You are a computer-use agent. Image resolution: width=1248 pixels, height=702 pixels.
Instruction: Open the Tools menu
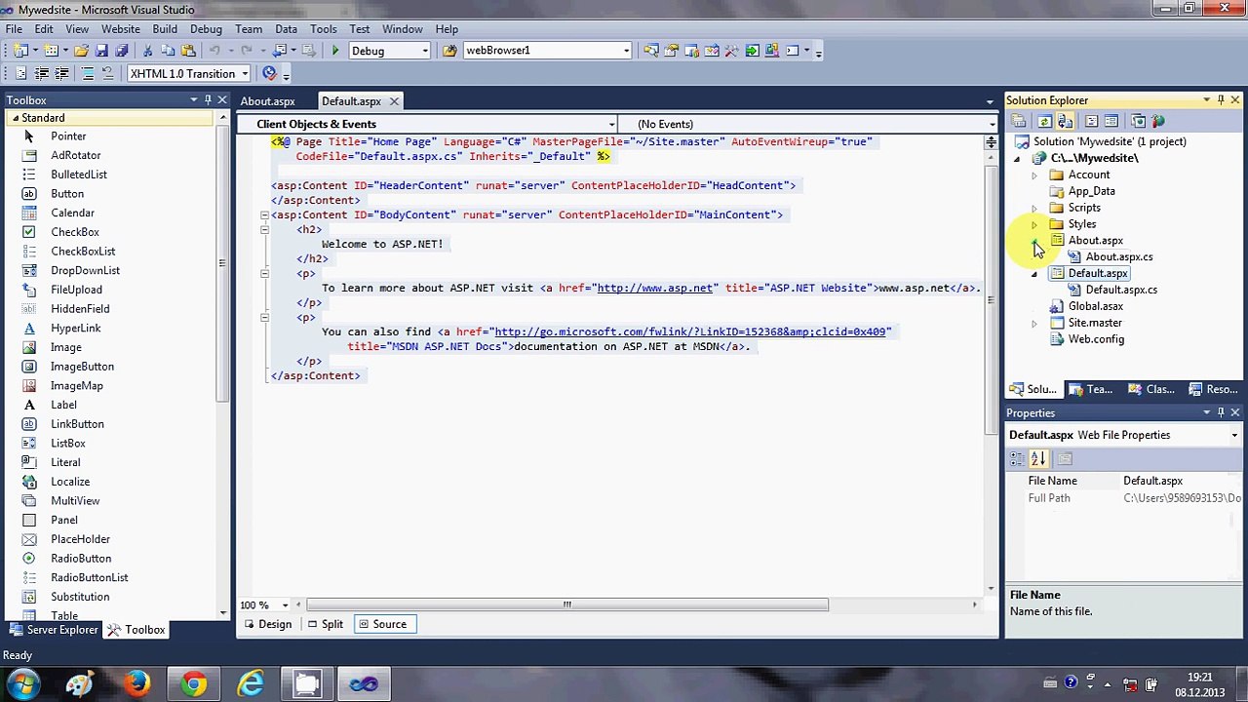(323, 29)
